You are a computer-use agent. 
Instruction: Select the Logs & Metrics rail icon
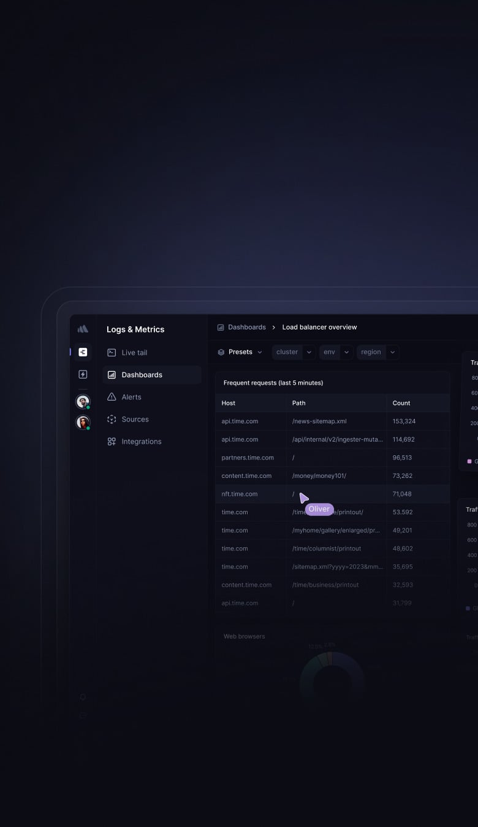click(83, 352)
